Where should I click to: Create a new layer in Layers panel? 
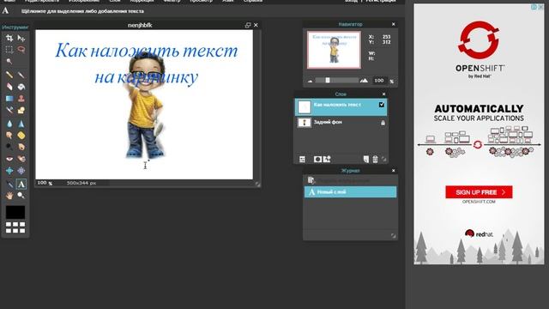[x=366, y=160]
